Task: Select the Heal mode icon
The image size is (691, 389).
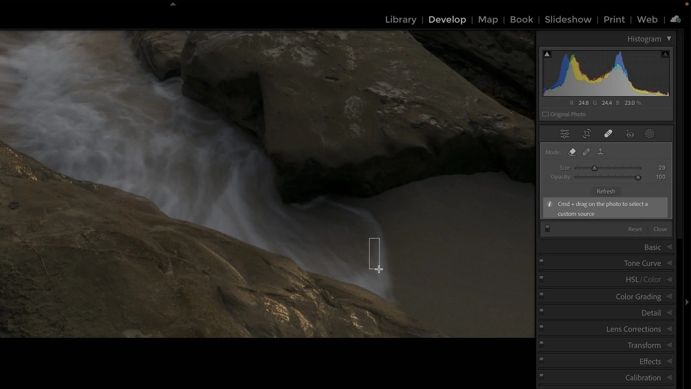Action: pyautogui.click(x=586, y=152)
